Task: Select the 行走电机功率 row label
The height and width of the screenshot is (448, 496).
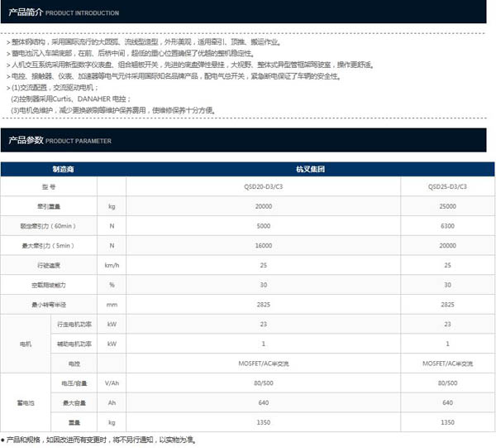Action: click(x=74, y=324)
